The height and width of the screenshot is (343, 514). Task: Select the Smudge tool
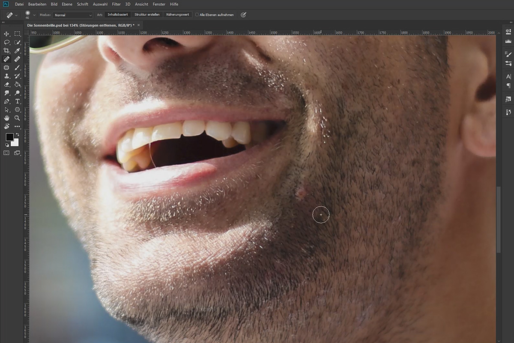pyautogui.click(x=6, y=93)
